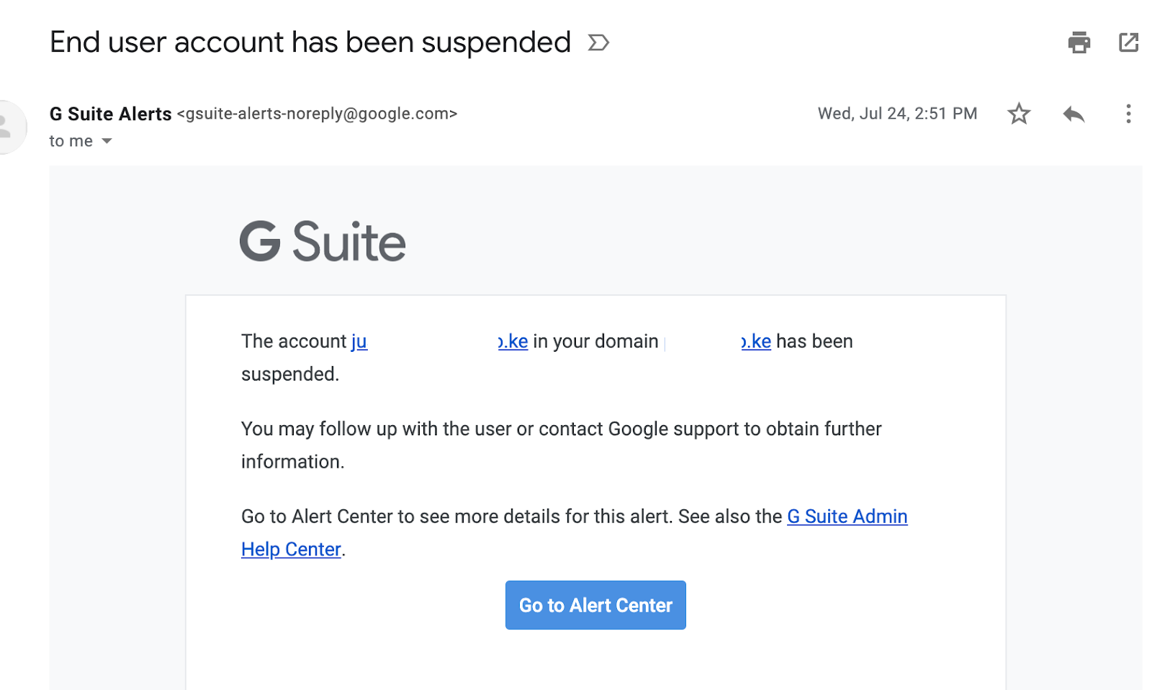Open the G Suite Admin Help Center link
This screenshot has width=1152, height=690.
pyautogui.click(x=847, y=517)
